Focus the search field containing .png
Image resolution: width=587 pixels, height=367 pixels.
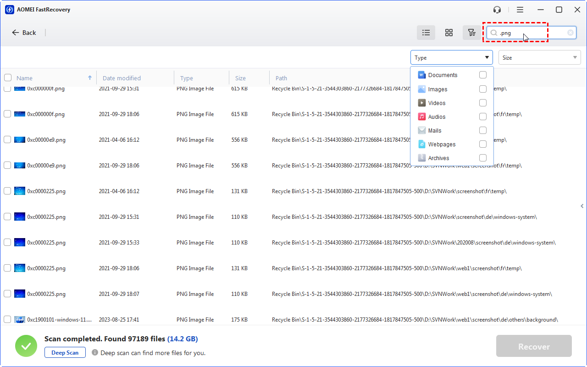(x=532, y=33)
